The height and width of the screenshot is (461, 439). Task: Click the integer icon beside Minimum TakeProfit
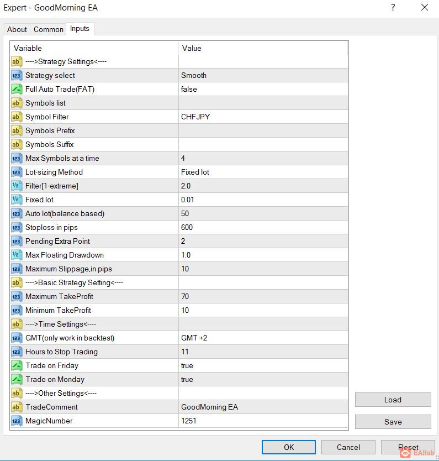17,310
